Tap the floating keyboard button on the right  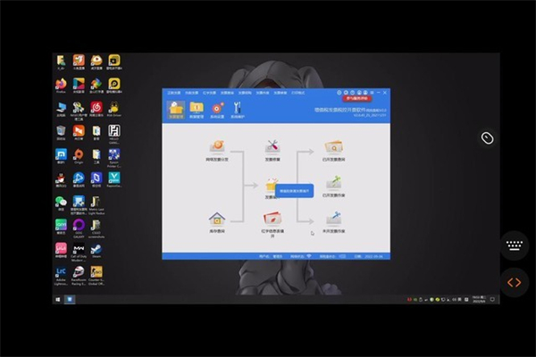click(515, 245)
